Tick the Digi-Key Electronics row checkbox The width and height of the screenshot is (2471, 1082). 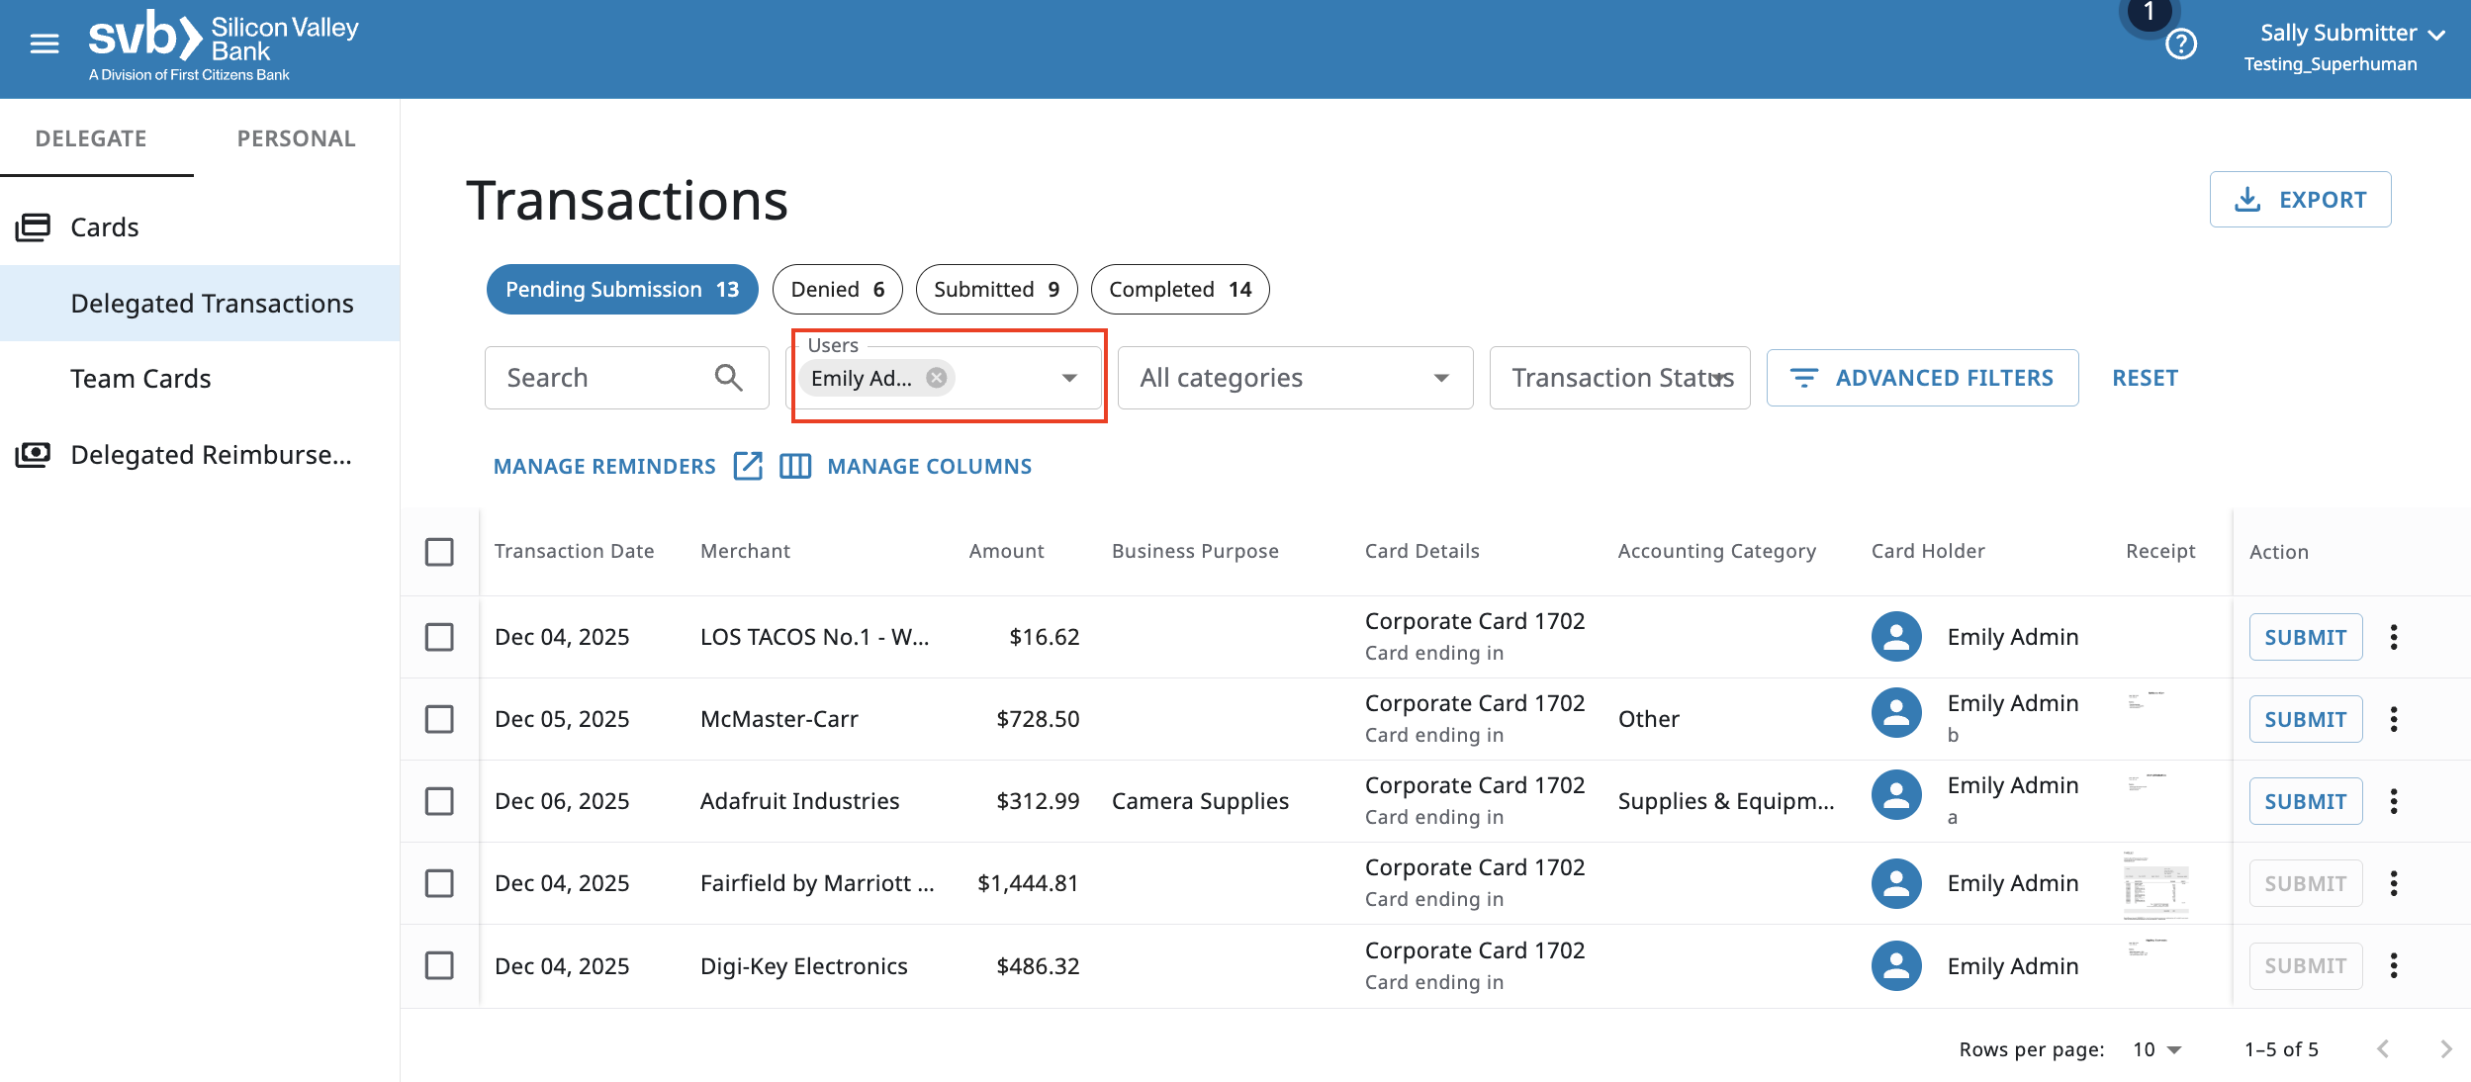coord(439,965)
